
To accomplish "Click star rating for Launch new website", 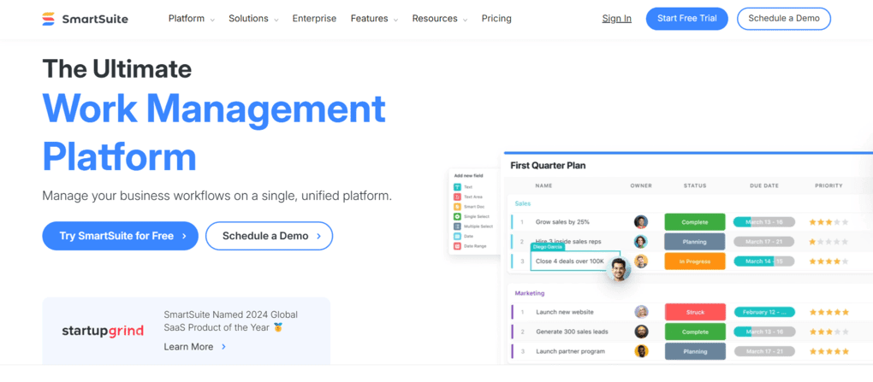I will (x=829, y=312).
